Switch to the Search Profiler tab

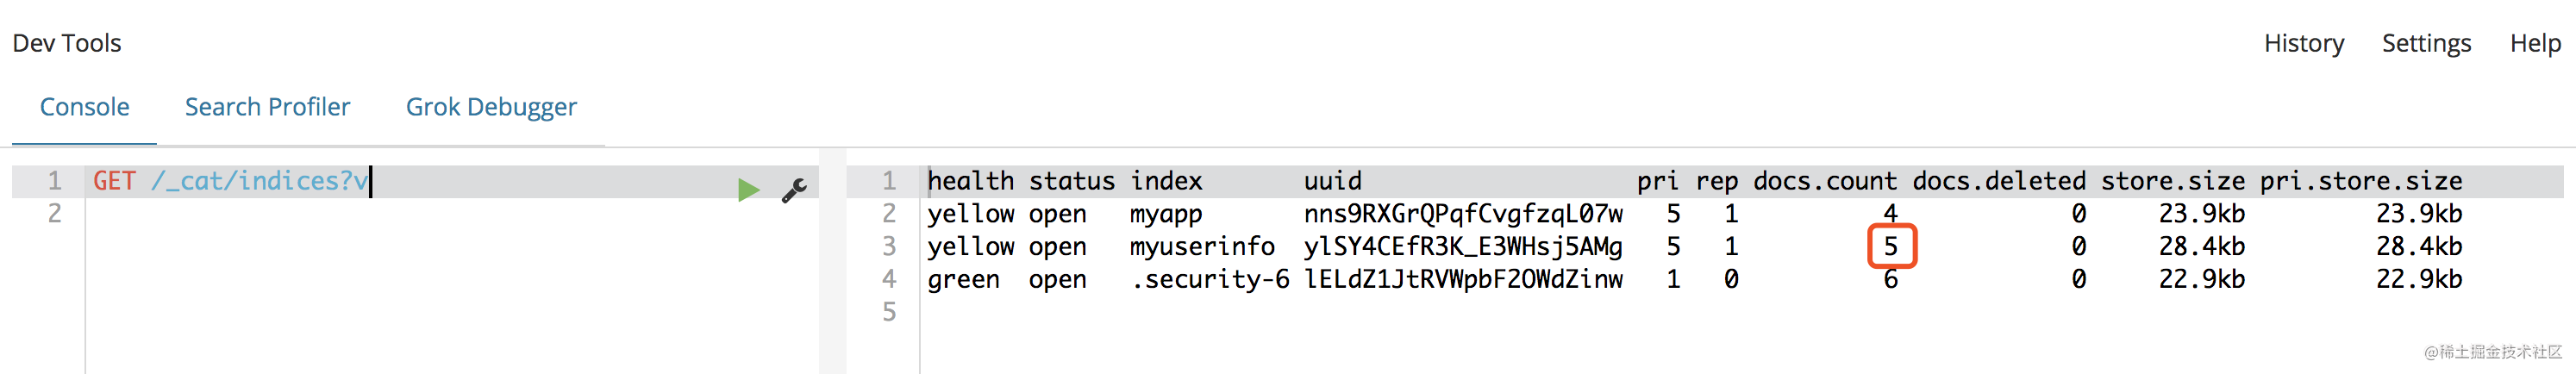point(267,107)
